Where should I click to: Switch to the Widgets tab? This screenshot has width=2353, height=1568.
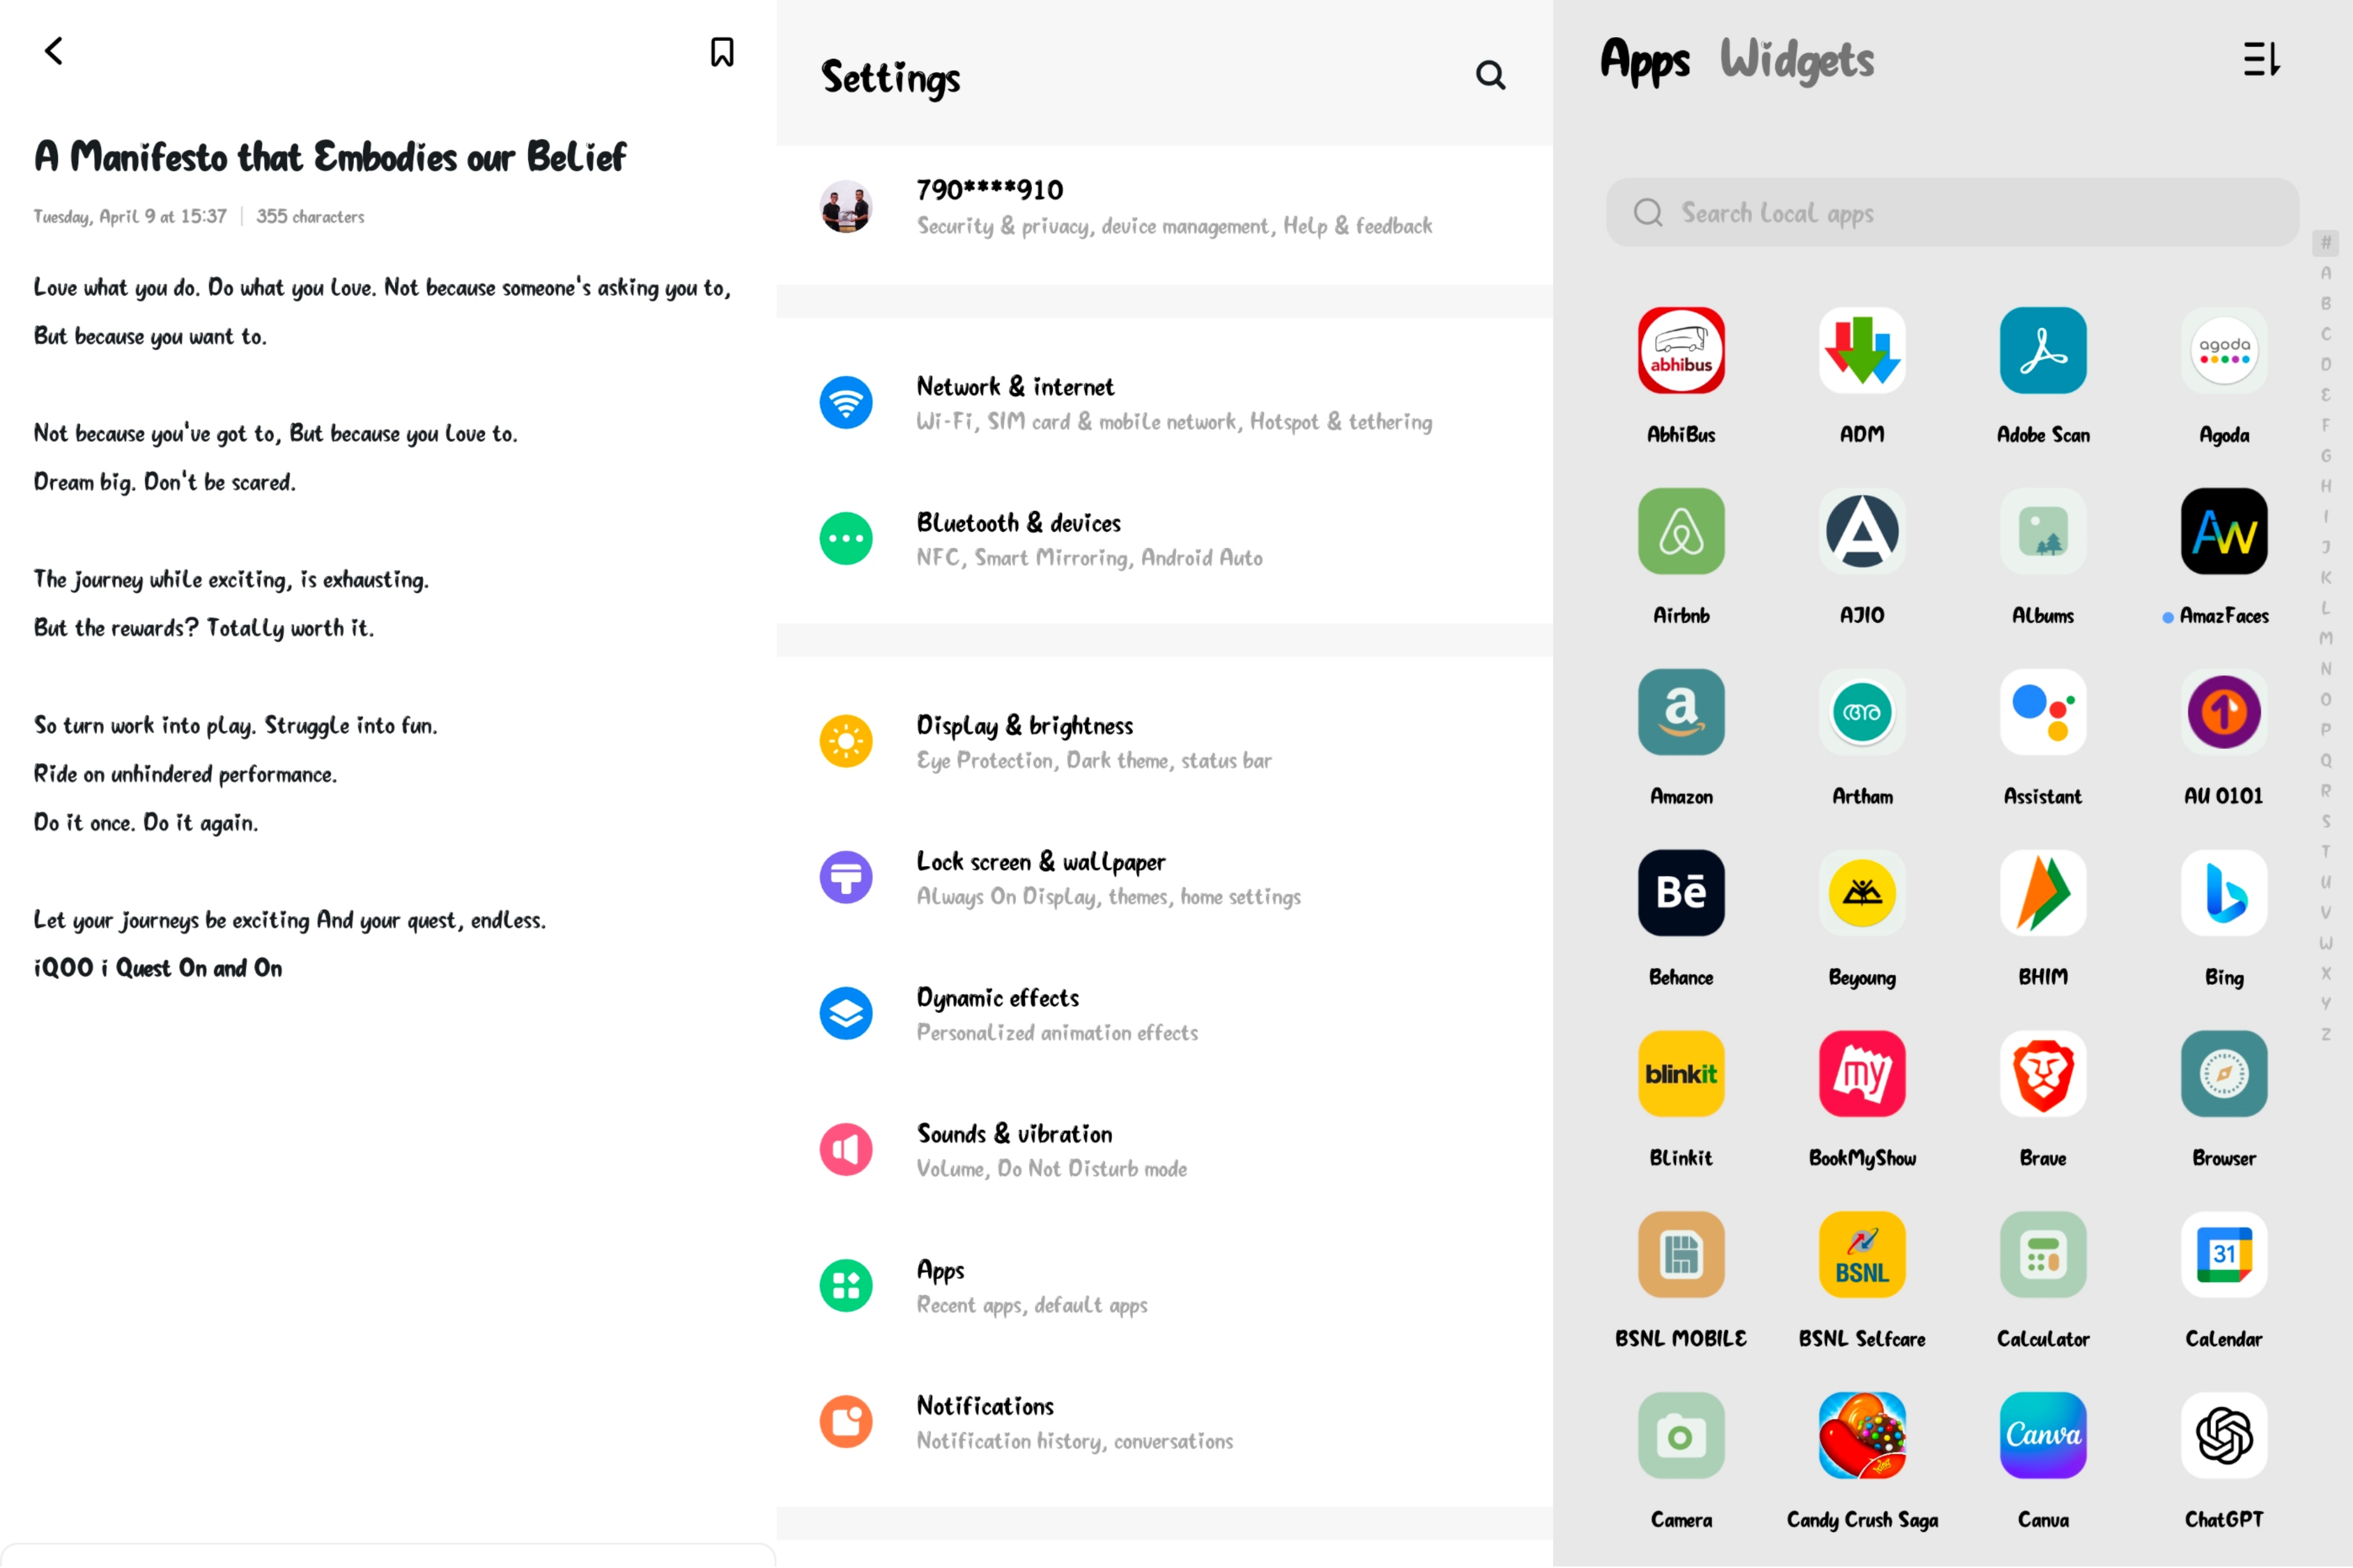[1796, 60]
